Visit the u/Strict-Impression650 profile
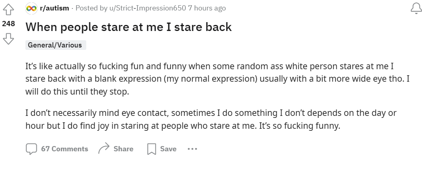 pos(147,8)
